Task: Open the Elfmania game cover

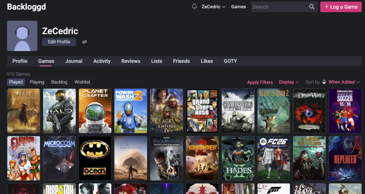Action: [x=24, y=158]
